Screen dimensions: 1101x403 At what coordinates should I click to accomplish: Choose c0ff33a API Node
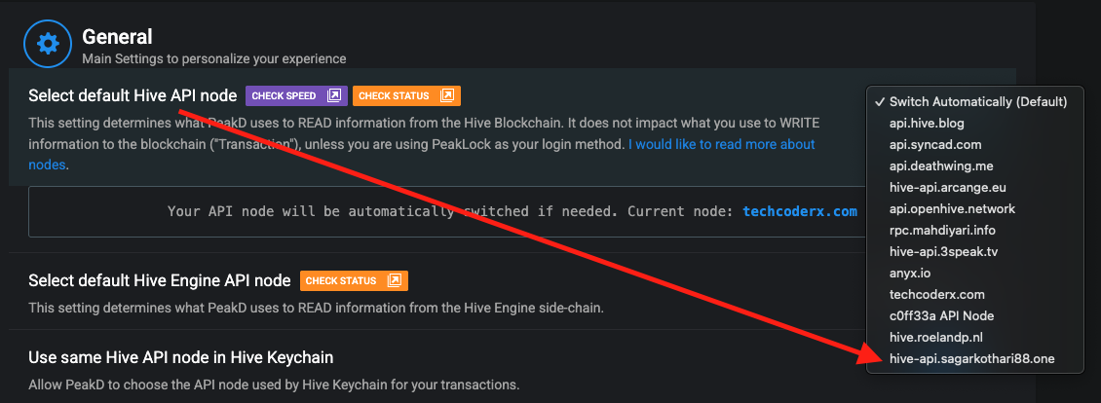click(941, 316)
